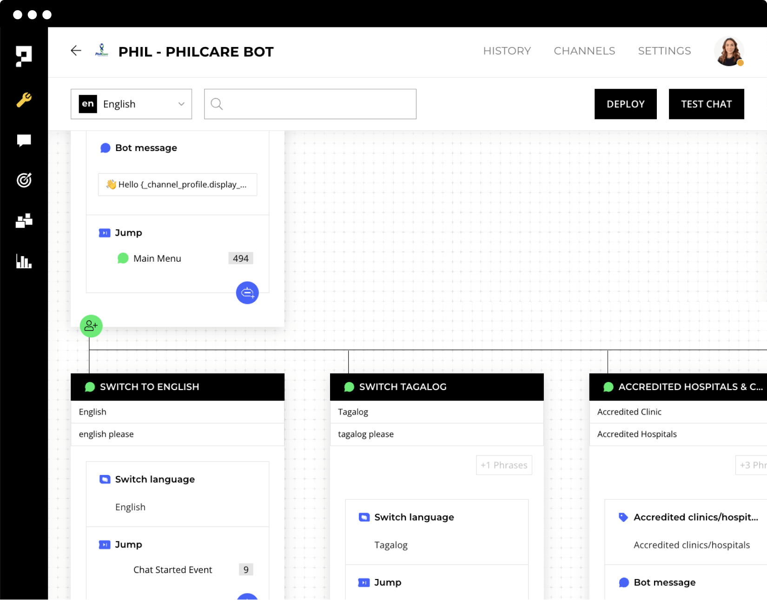Click the back arrow next to PhilCare bot title
Image resolution: width=767 pixels, height=600 pixels.
pos(76,51)
